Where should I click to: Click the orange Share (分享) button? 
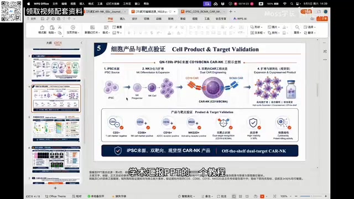point(322,19)
